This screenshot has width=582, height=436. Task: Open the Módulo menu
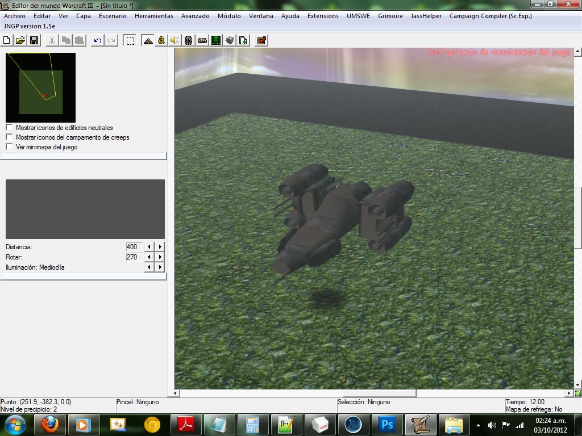(229, 16)
